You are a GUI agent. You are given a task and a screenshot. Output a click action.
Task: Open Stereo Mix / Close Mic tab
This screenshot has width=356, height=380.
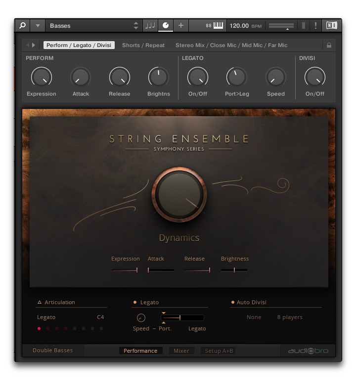[231, 45]
